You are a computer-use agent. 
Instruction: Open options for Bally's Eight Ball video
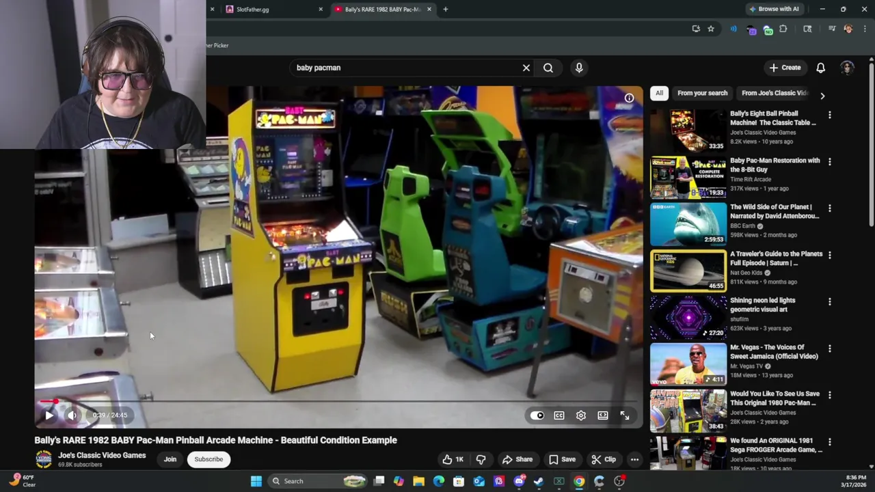coord(830,115)
